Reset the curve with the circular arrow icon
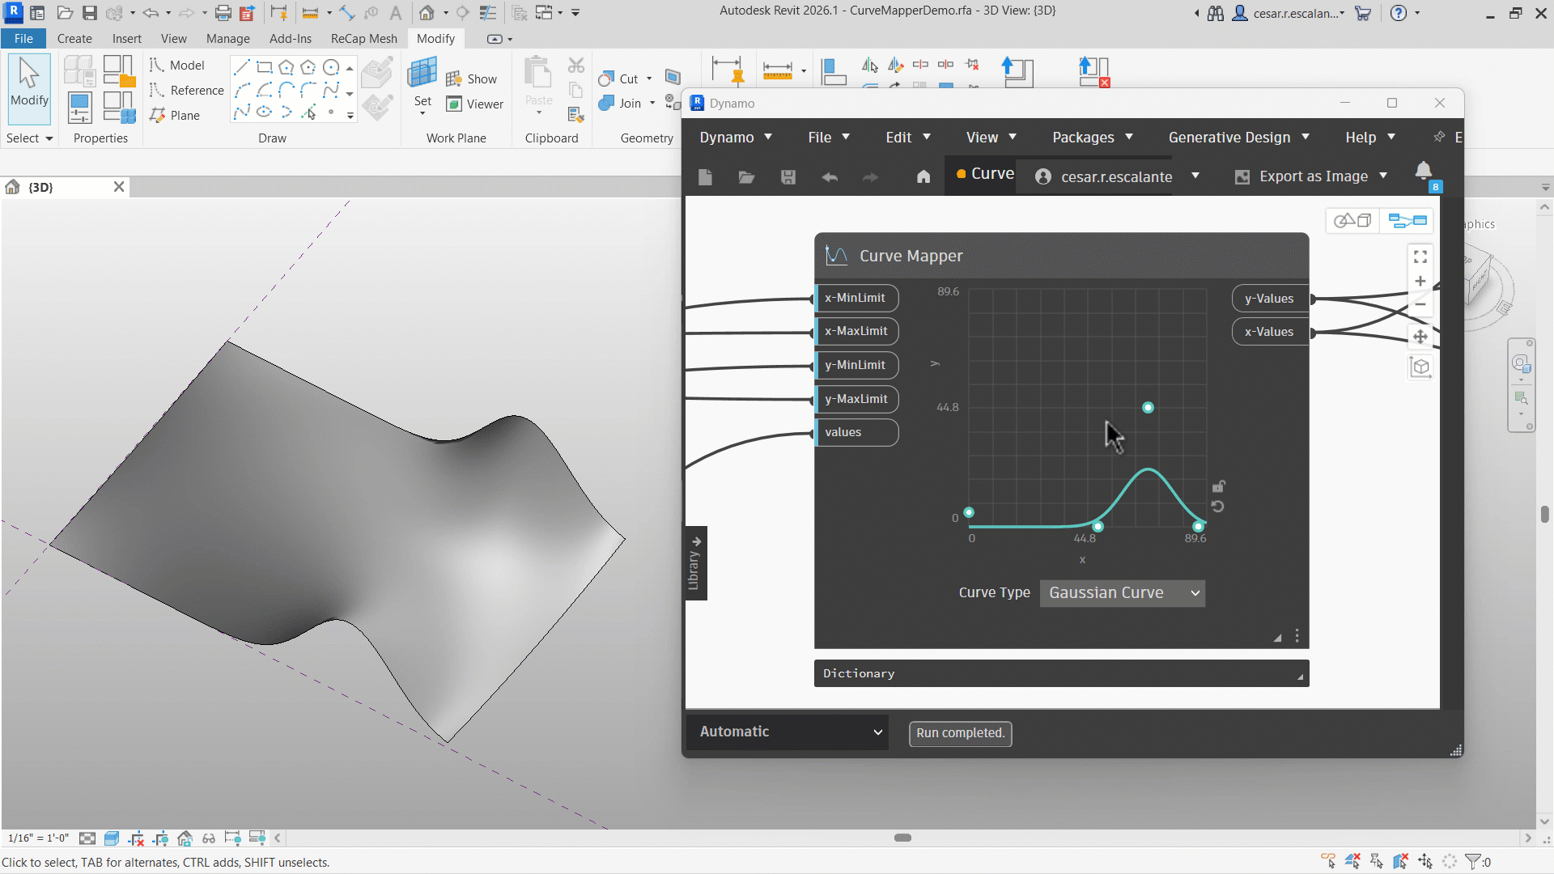This screenshot has height=874, width=1554. point(1218,507)
